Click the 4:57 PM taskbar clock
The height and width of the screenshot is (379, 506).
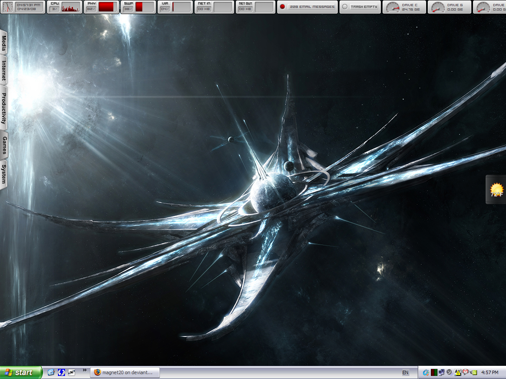pyautogui.click(x=490, y=372)
